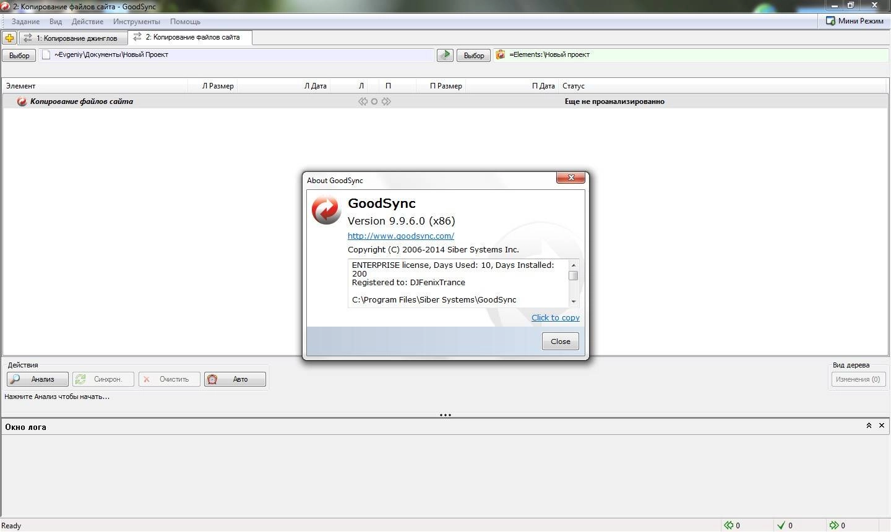
Task: Click the Изменения (0) tree view button
Action: [x=858, y=379]
